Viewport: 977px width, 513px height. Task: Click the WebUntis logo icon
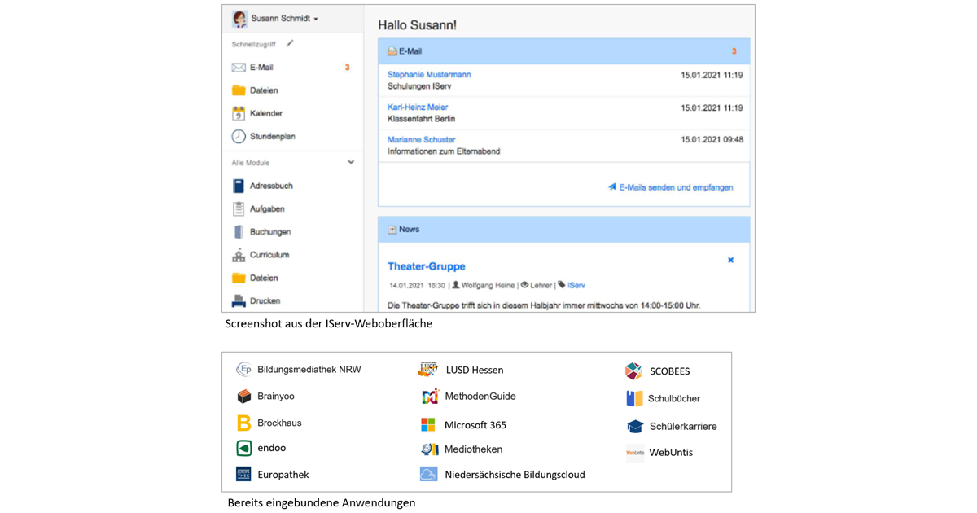click(635, 453)
